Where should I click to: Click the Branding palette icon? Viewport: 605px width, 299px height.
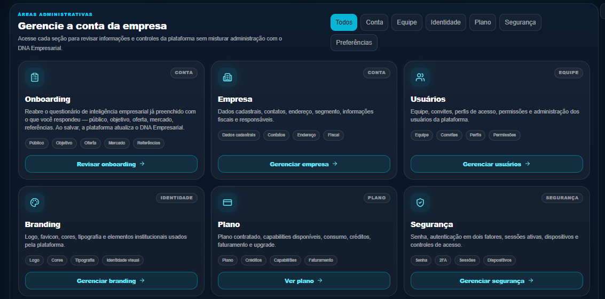[35, 203]
